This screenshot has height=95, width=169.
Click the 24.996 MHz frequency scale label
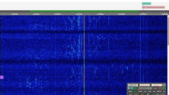tap(58, 14)
